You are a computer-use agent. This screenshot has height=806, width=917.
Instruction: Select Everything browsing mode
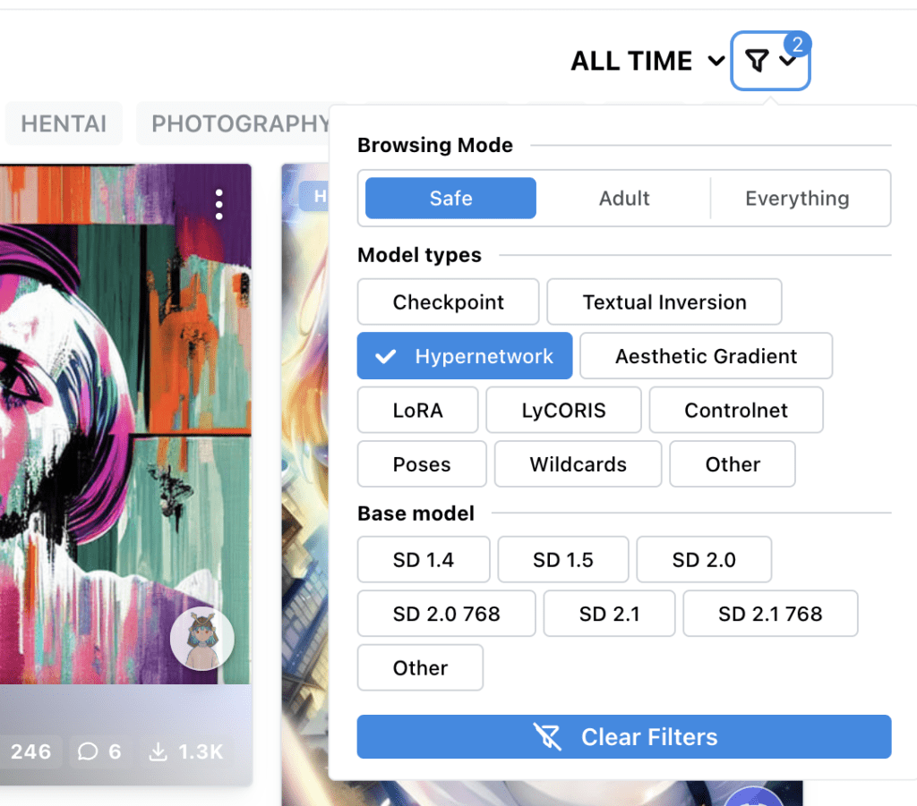[797, 198]
